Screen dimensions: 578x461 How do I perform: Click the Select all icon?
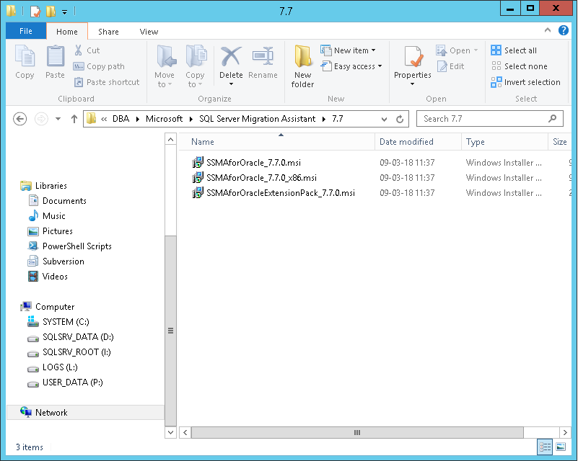[x=496, y=50]
